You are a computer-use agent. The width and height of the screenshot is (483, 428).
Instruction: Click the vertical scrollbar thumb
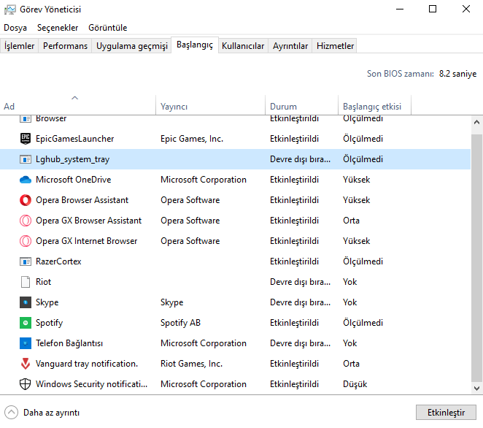coord(477,259)
